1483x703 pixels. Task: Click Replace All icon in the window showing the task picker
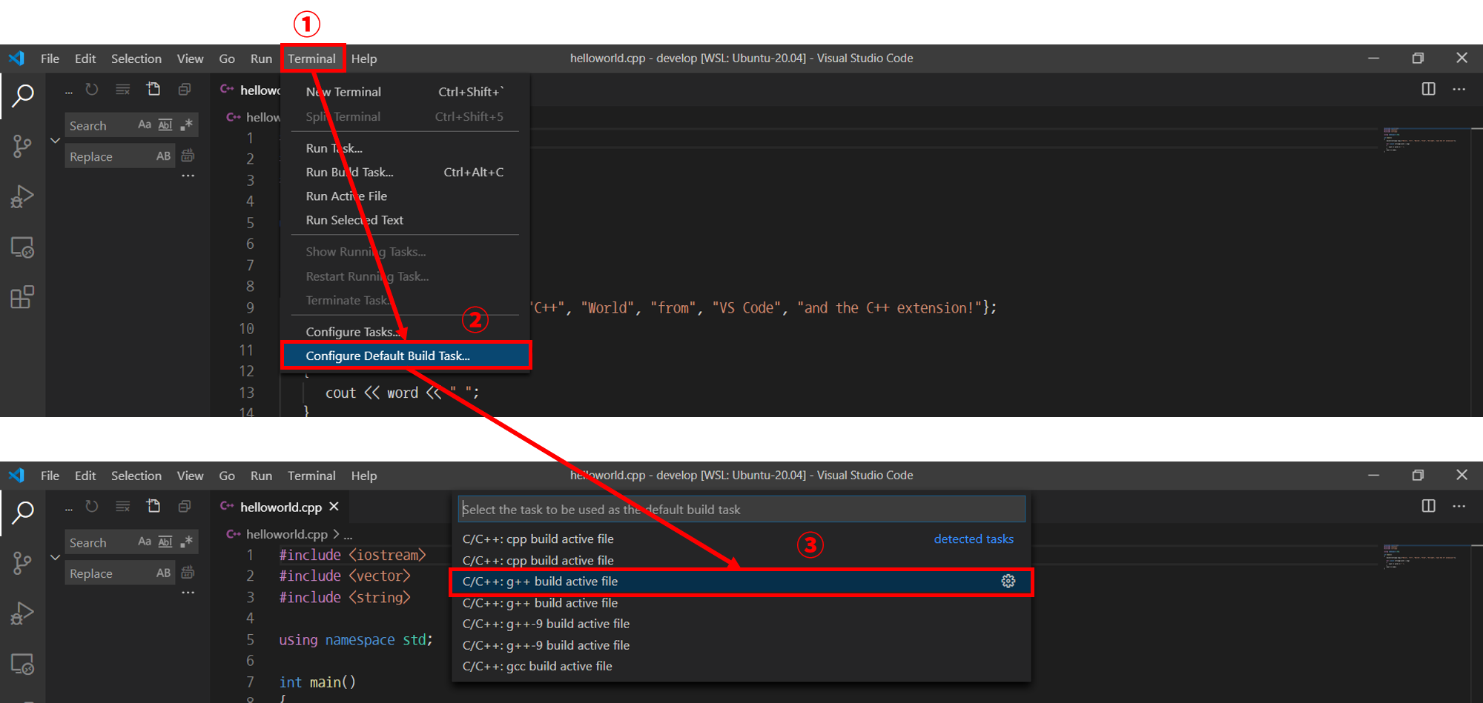click(x=188, y=573)
